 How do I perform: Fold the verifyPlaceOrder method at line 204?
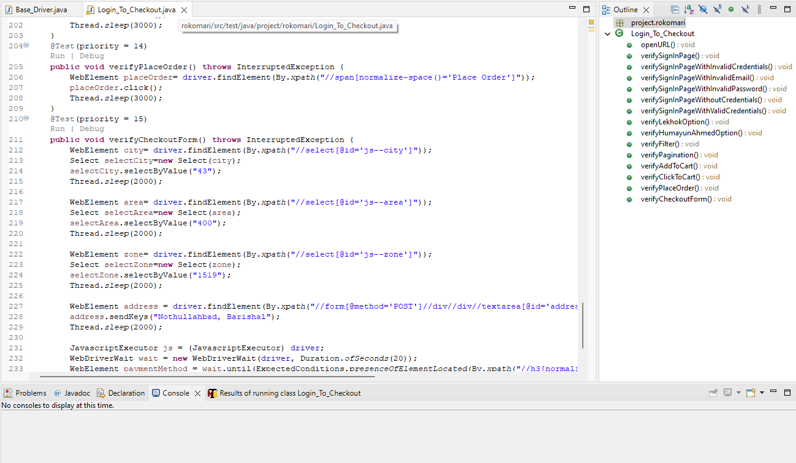tap(26, 46)
